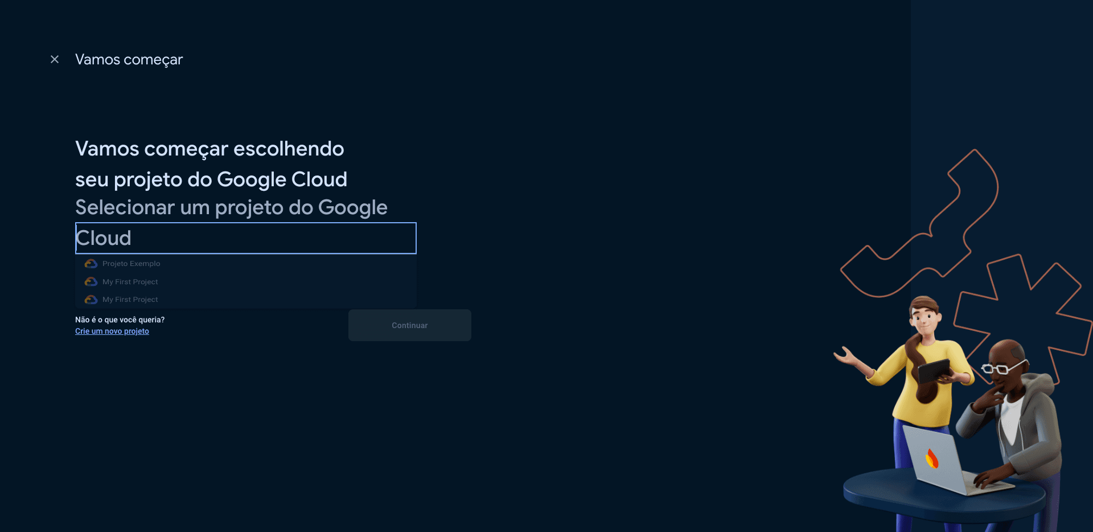
Task: Close the Vamos começar dialog
Action: click(x=55, y=59)
